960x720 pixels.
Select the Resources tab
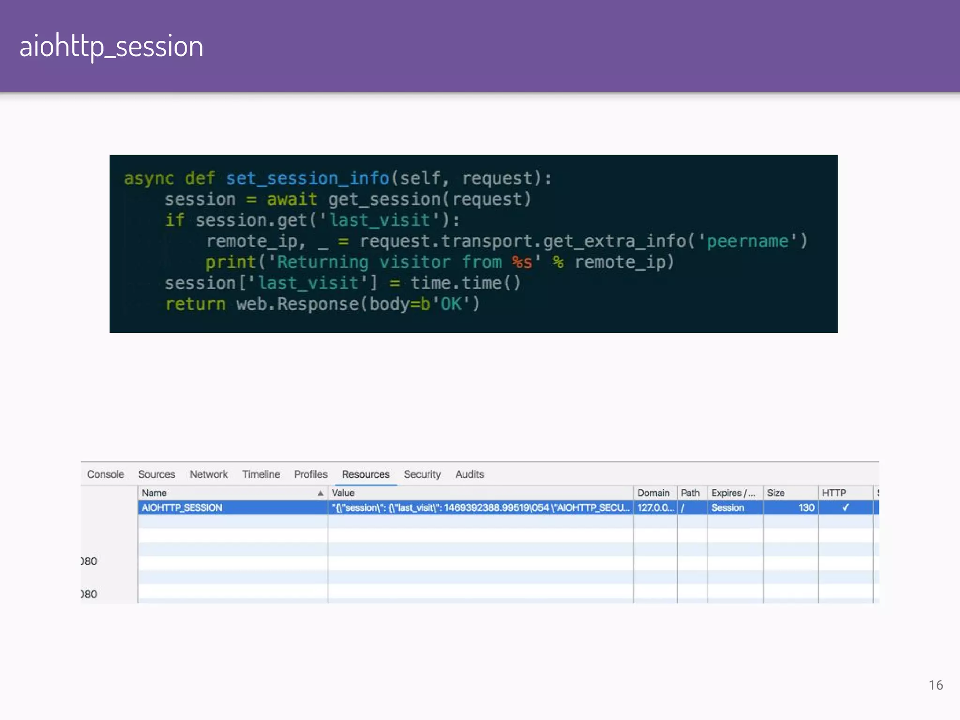click(366, 474)
